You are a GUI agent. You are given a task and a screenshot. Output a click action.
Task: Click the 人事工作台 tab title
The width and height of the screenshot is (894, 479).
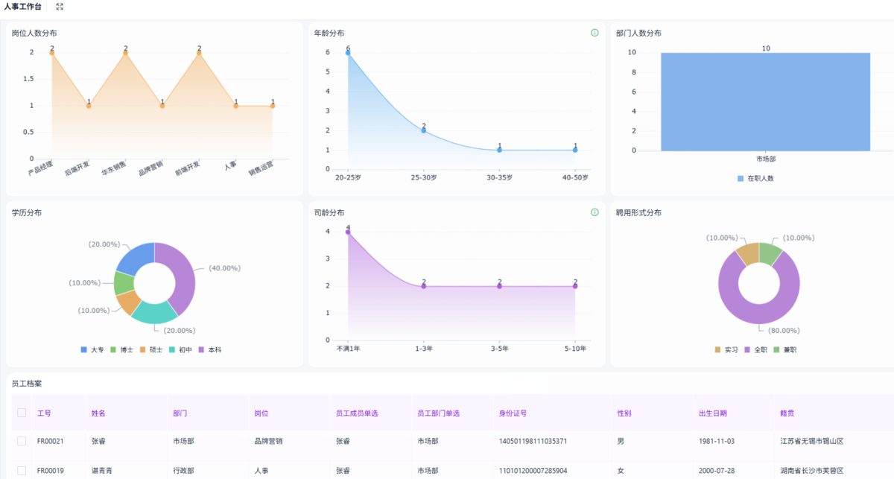click(23, 6)
